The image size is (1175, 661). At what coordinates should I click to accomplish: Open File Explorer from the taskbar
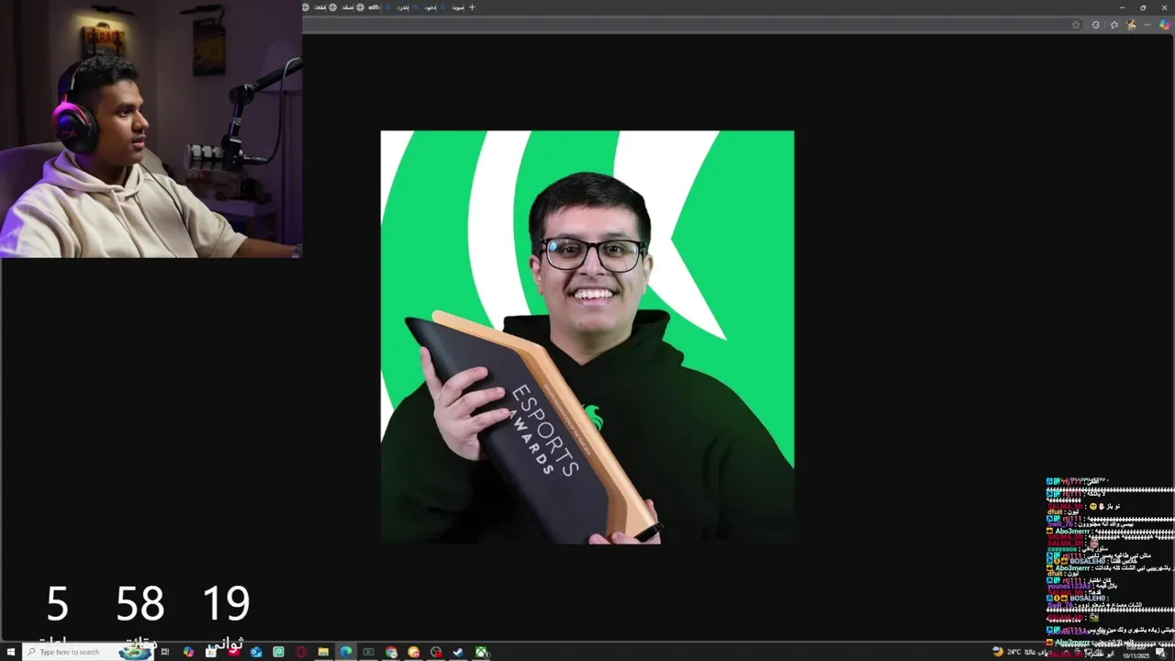tap(323, 652)
